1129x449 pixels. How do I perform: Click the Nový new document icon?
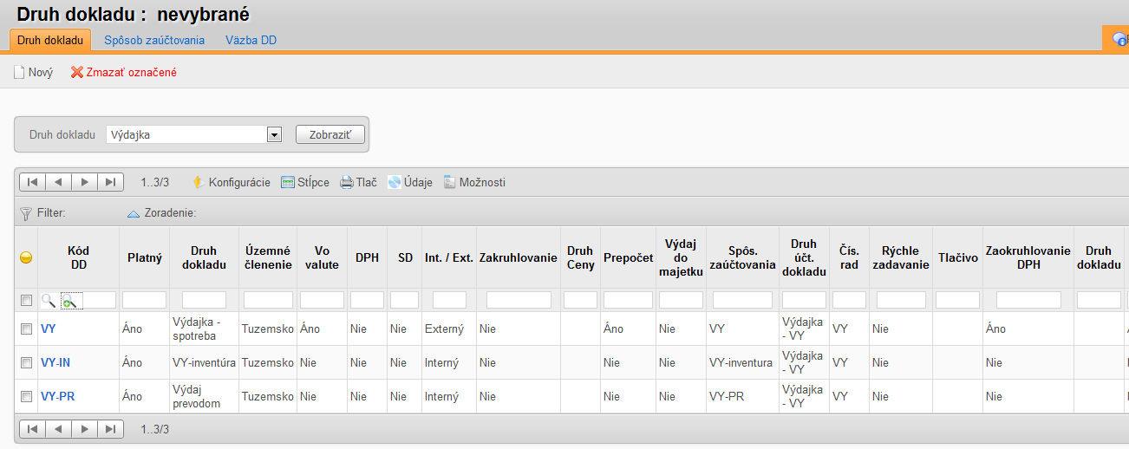(x=19, y=73)
